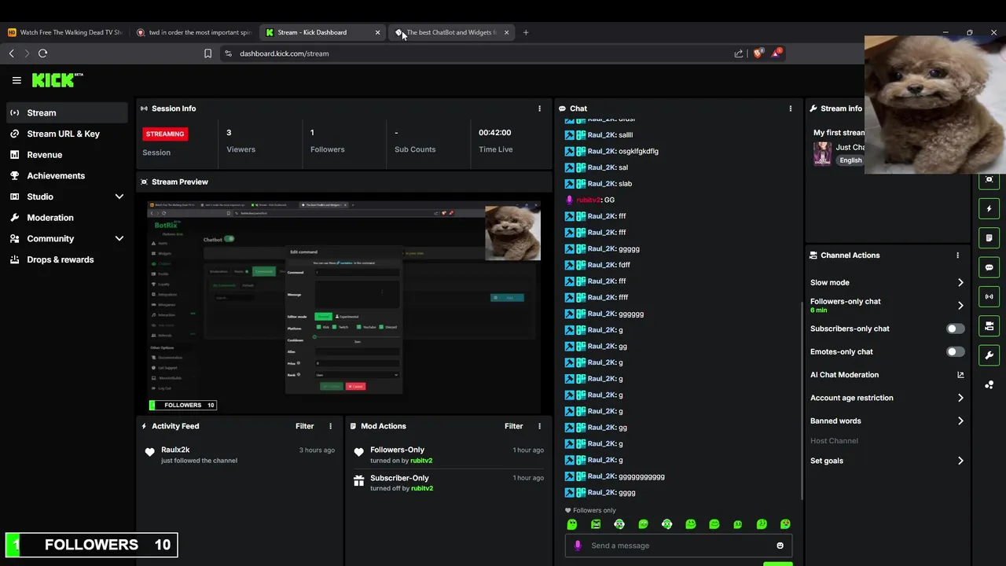
Task: Open Channel Actions three-dot options menu
Action: tap(957, 255)
